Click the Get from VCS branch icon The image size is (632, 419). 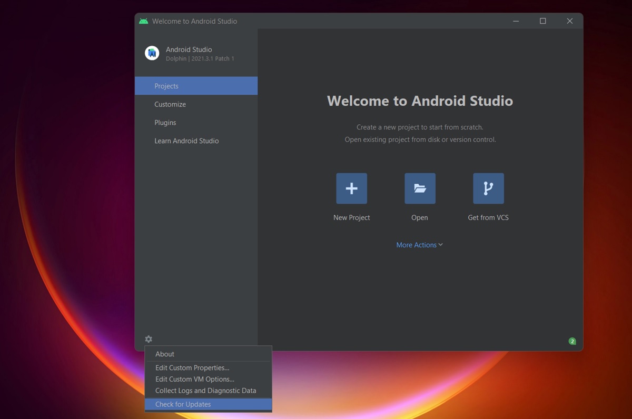488,188
